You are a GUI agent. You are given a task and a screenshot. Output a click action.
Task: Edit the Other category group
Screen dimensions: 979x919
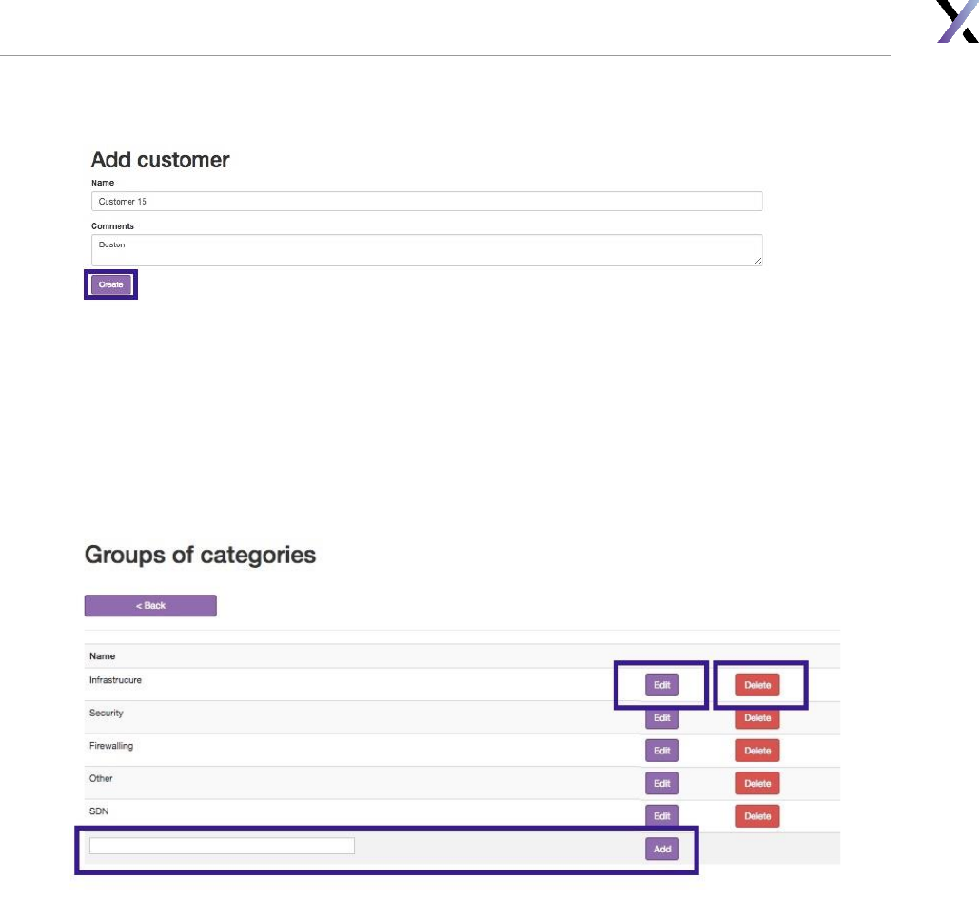click(662, 784)
